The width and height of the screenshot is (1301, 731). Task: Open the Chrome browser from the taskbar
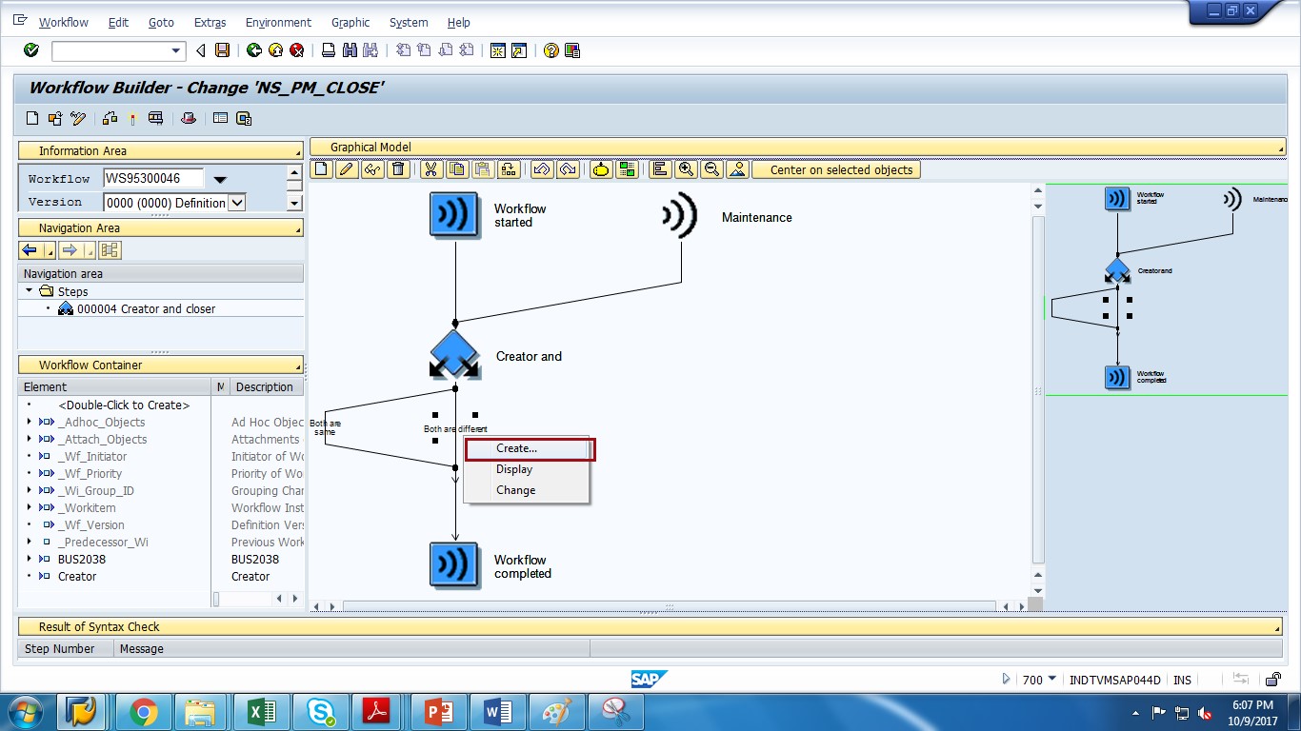pyautogui.click(x=141, y=711)
